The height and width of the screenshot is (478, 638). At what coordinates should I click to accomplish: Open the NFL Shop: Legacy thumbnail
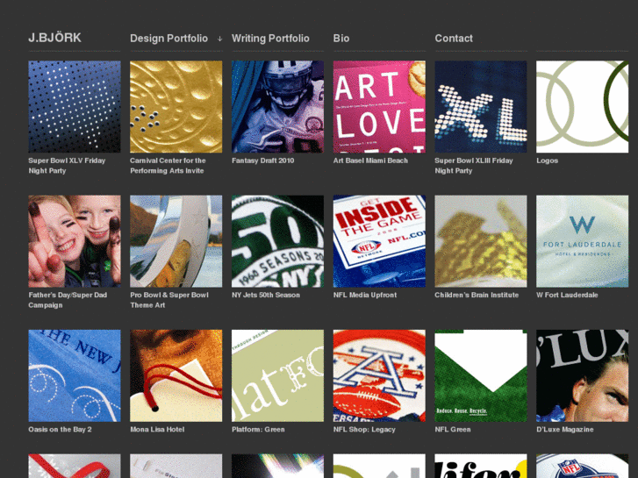click(379, 375)
